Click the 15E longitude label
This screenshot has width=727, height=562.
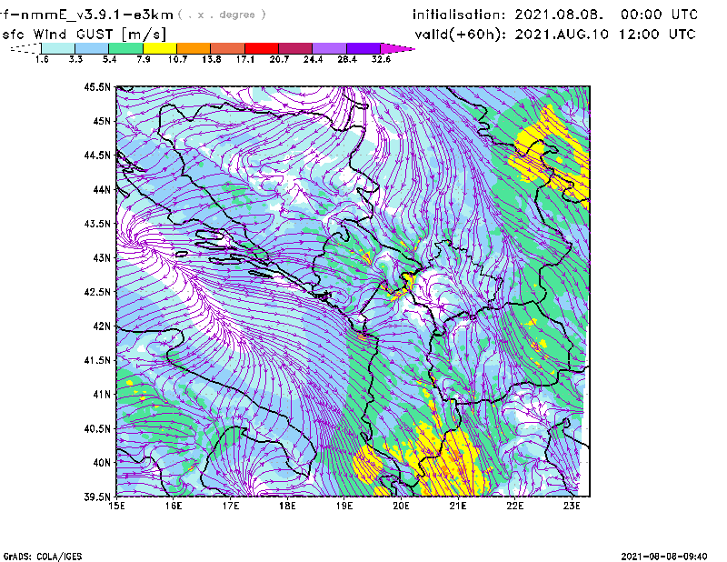[x=116, y=506]
